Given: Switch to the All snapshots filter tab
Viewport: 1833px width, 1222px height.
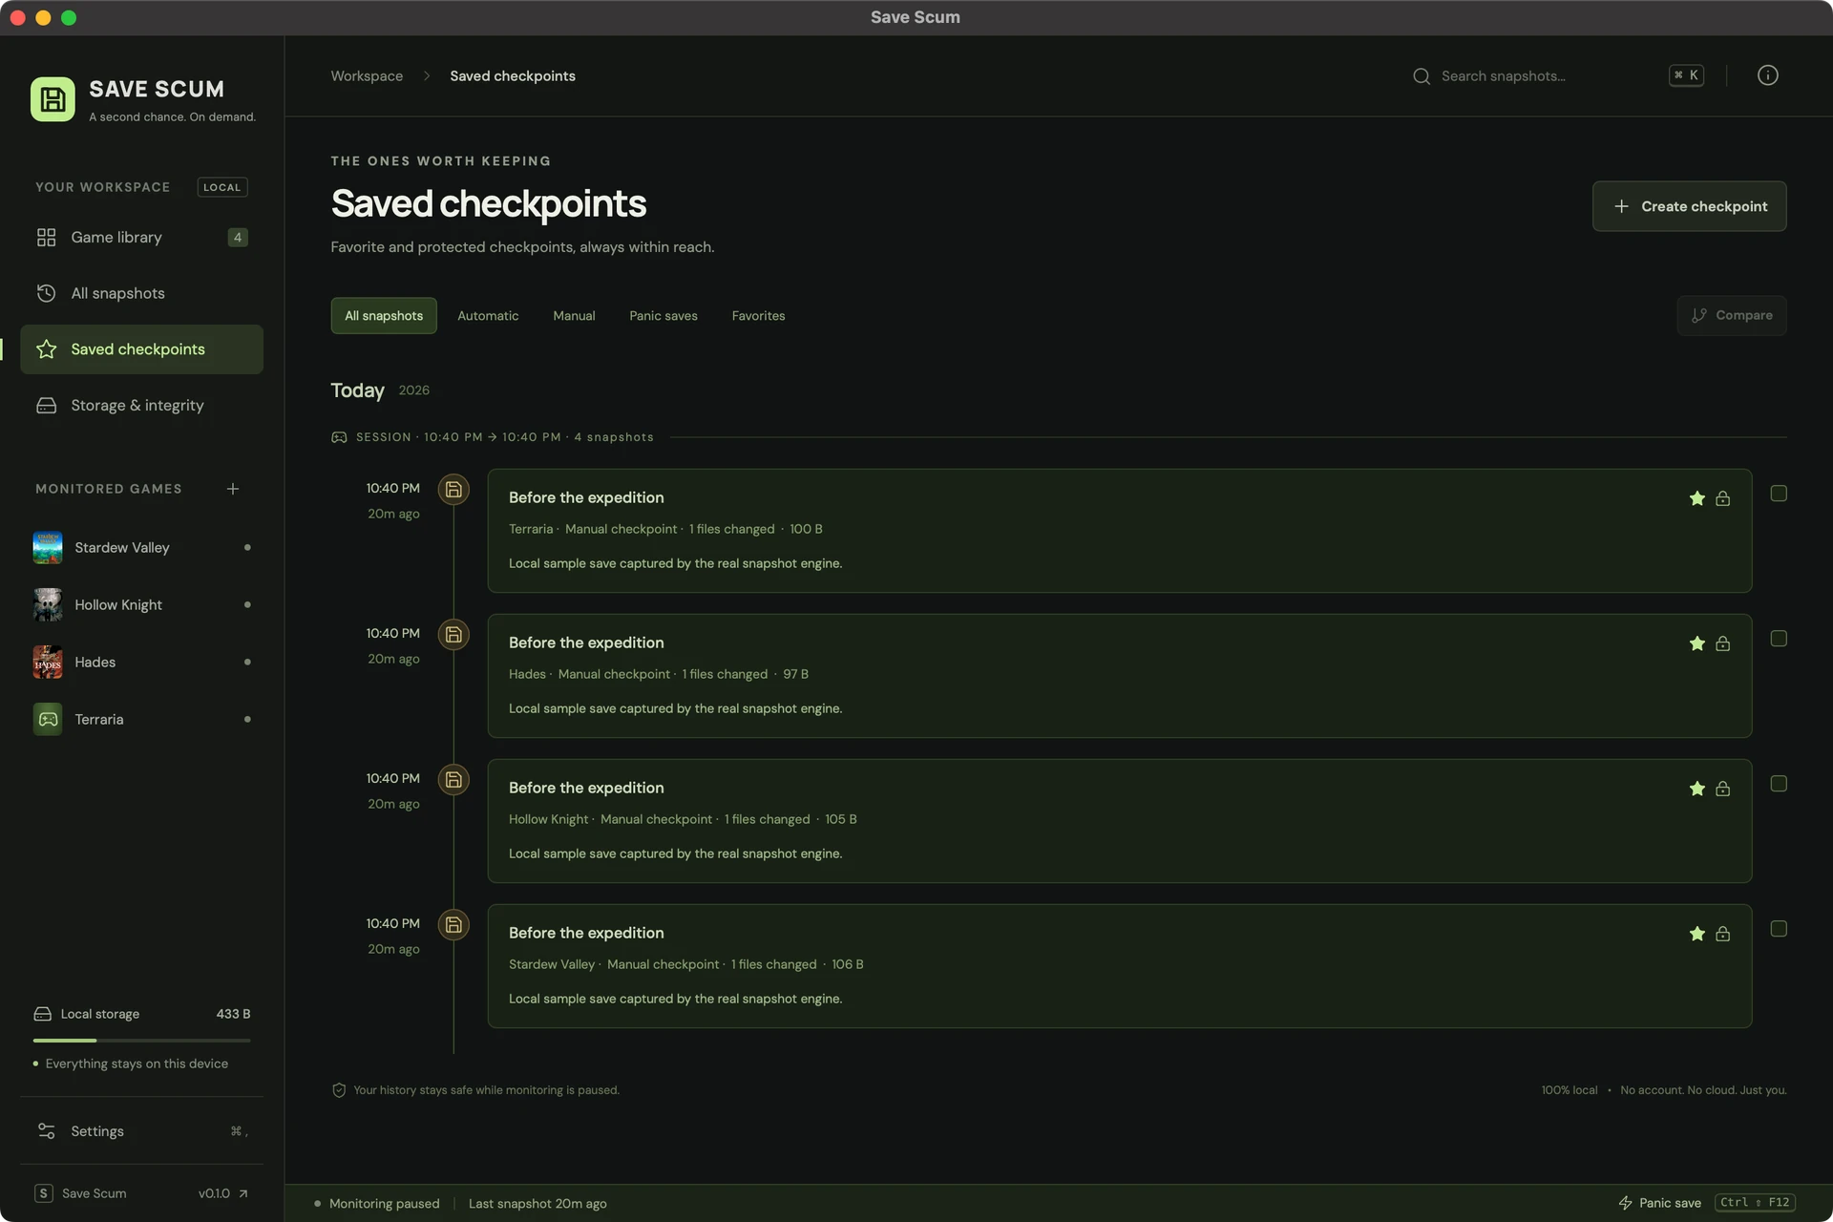Looking at the screenshot, I should point(384,316).
